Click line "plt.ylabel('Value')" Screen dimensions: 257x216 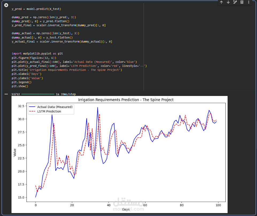tap(27, 78)
